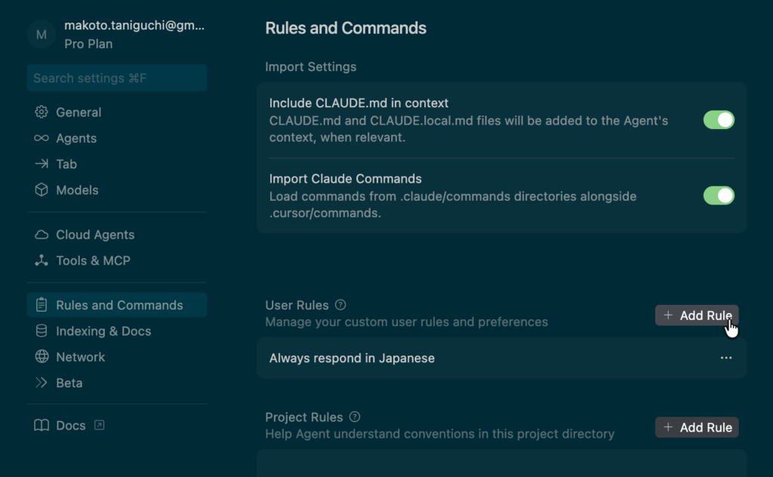Open Cloud Agents via cloud icon

(42, 235)
